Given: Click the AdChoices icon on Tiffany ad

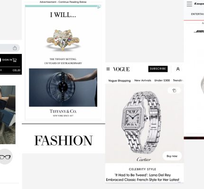Looking at the screenshot, I should [99, 7].
